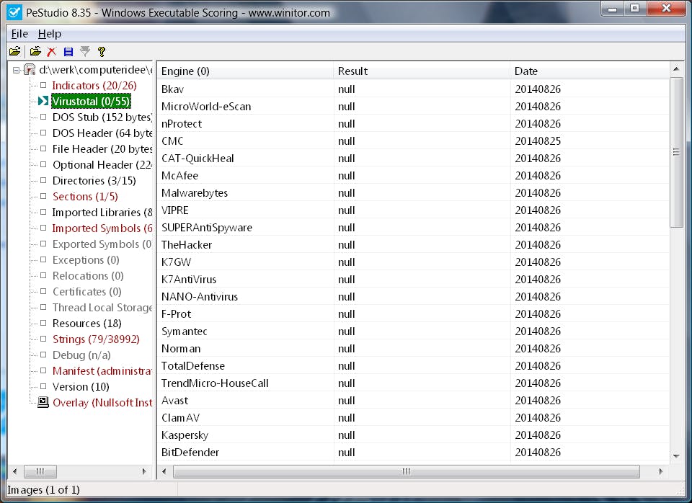Select the Virustotal (0/55) tree item
The width and height of the screenshot is (692, 503).
click(x=91, y=101)
